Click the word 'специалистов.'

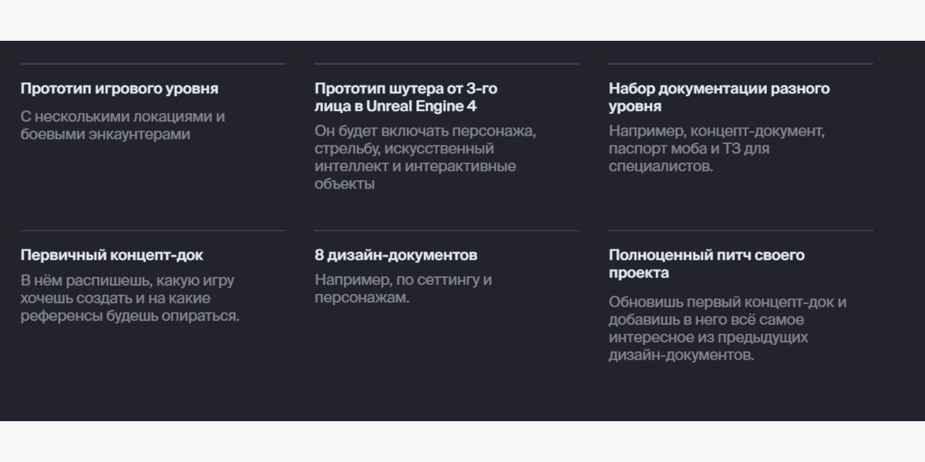661,166
